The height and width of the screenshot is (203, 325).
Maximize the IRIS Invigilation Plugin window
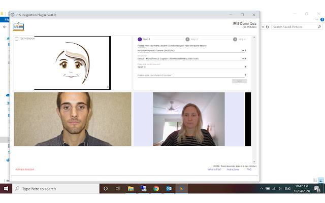[242, 15]
